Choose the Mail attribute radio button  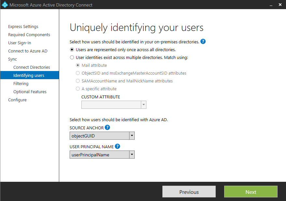(78, 65)
